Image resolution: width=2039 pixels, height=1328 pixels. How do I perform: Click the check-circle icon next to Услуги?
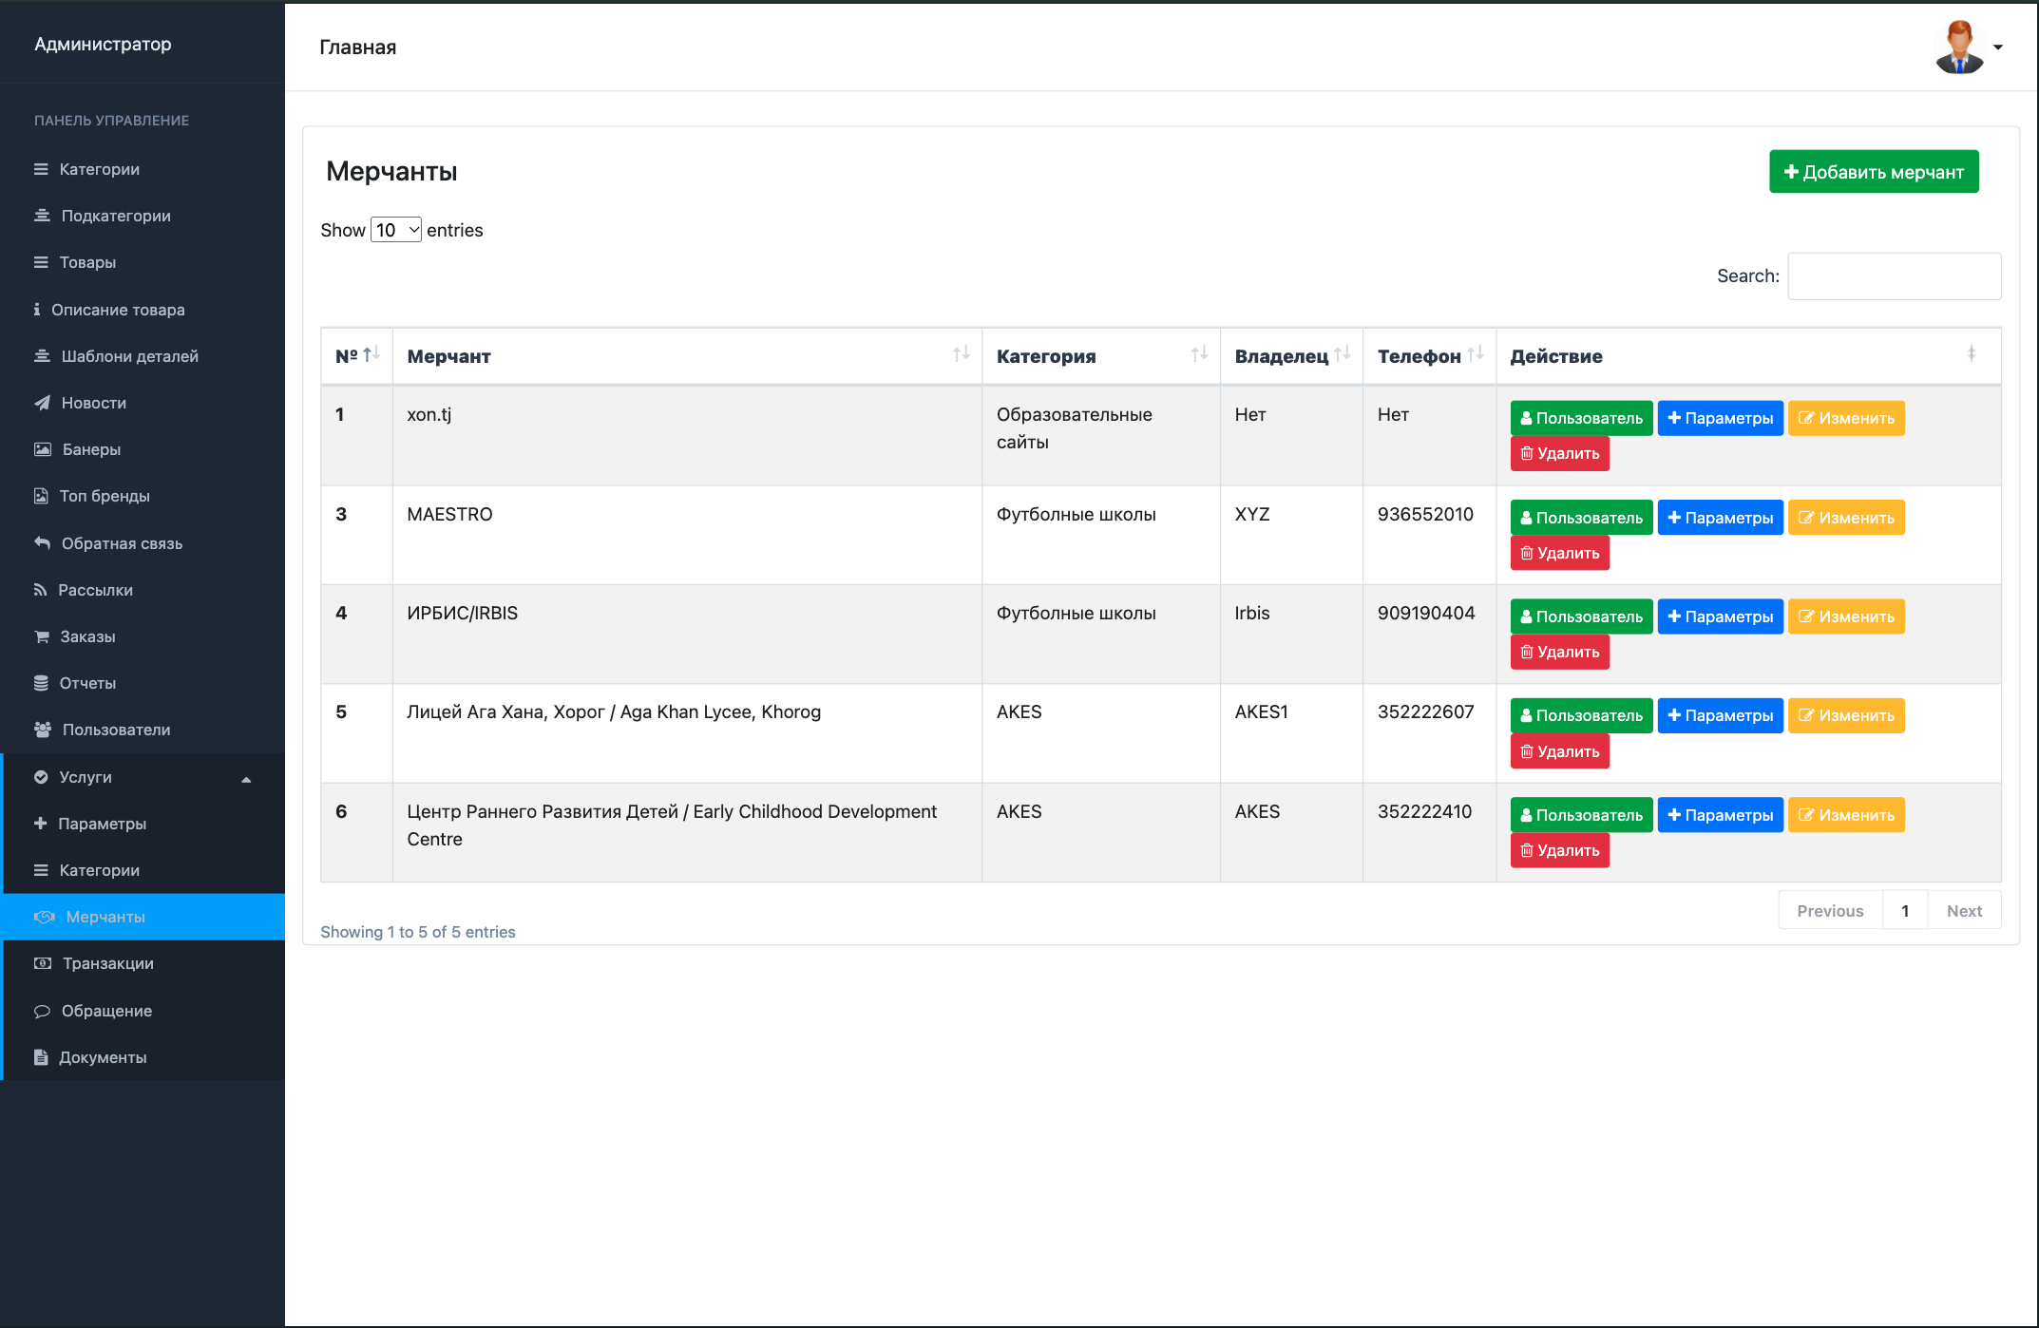point(41,777)
